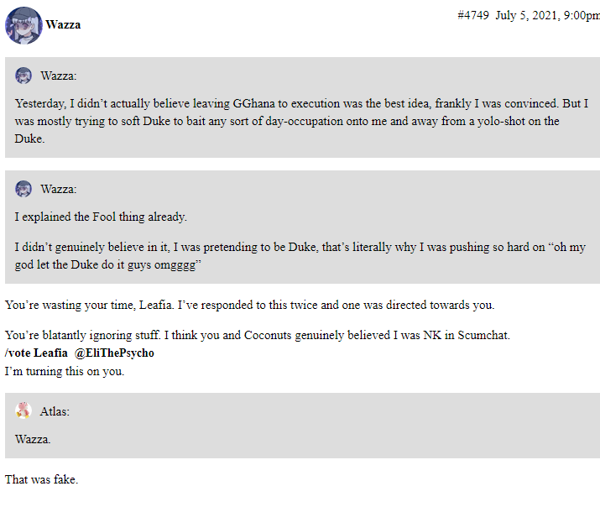600x528 pixels.
Task: Click the July 5, 2021 timestamp
Action: point(548,15)
